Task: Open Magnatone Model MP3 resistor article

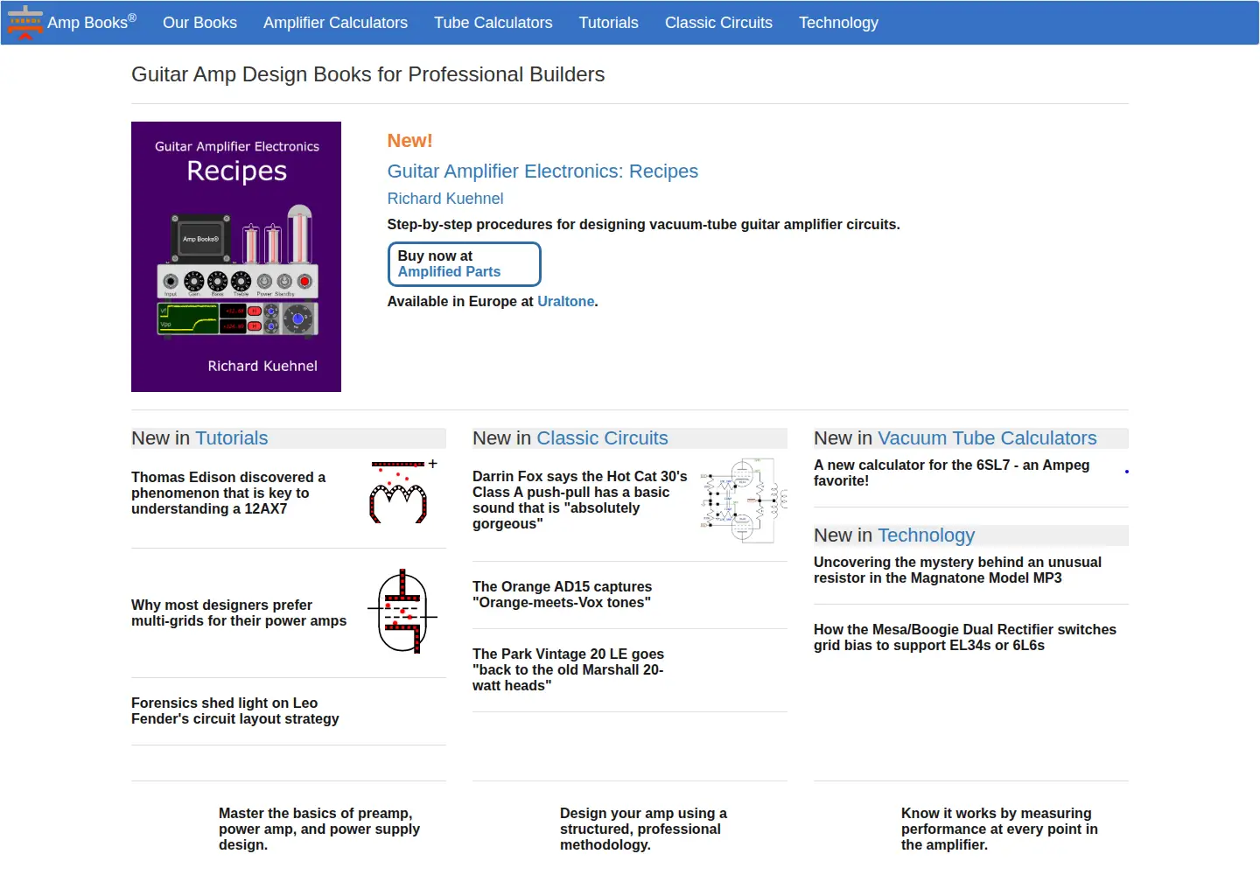Action: 957,570
